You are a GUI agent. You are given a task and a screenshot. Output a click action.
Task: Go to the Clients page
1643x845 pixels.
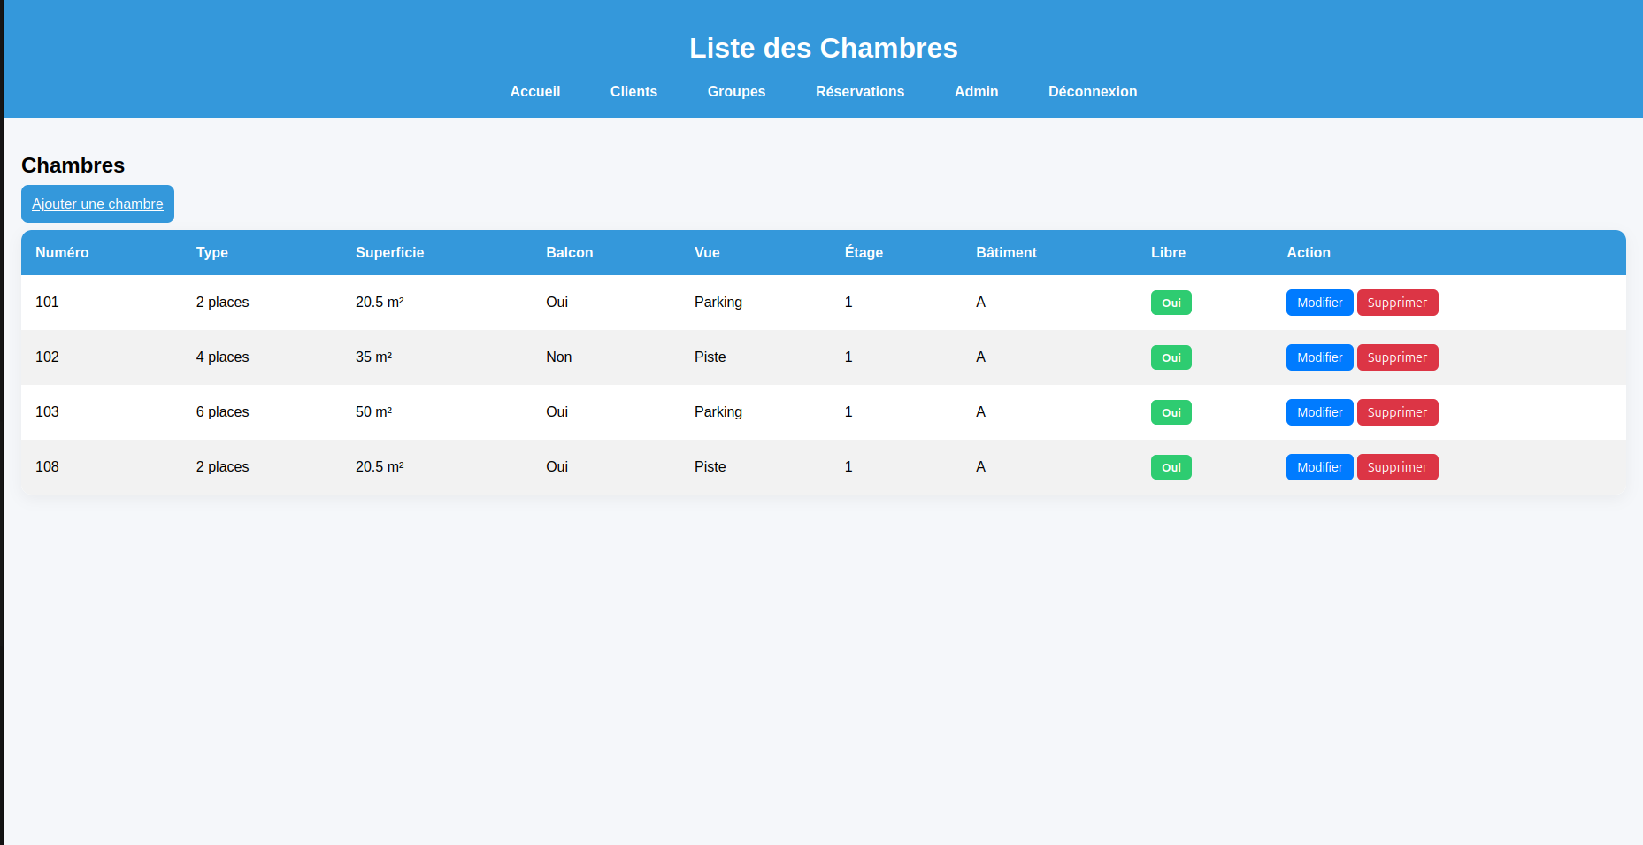tap(633, 92)
